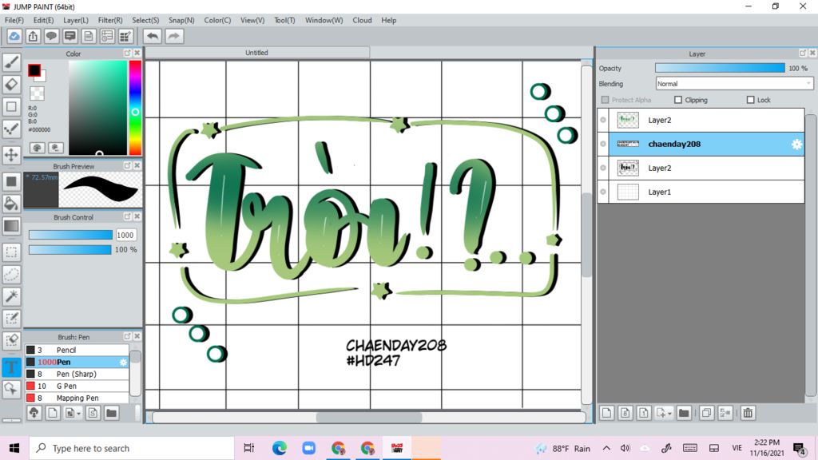Delete layer with trash icon
Screen dimensions: 818x460
coord(748,413)
